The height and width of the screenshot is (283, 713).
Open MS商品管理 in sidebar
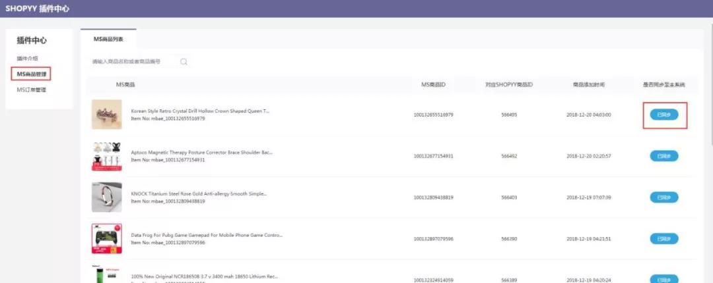32,74
